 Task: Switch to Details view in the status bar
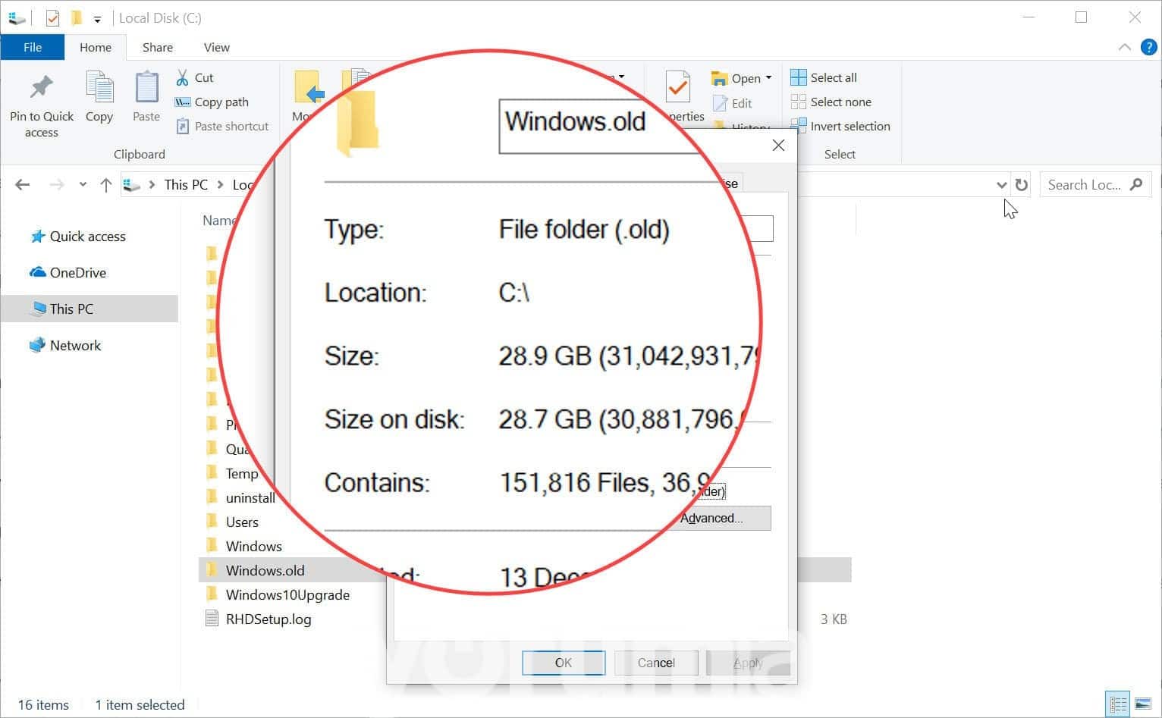(x=1117, y=704)
